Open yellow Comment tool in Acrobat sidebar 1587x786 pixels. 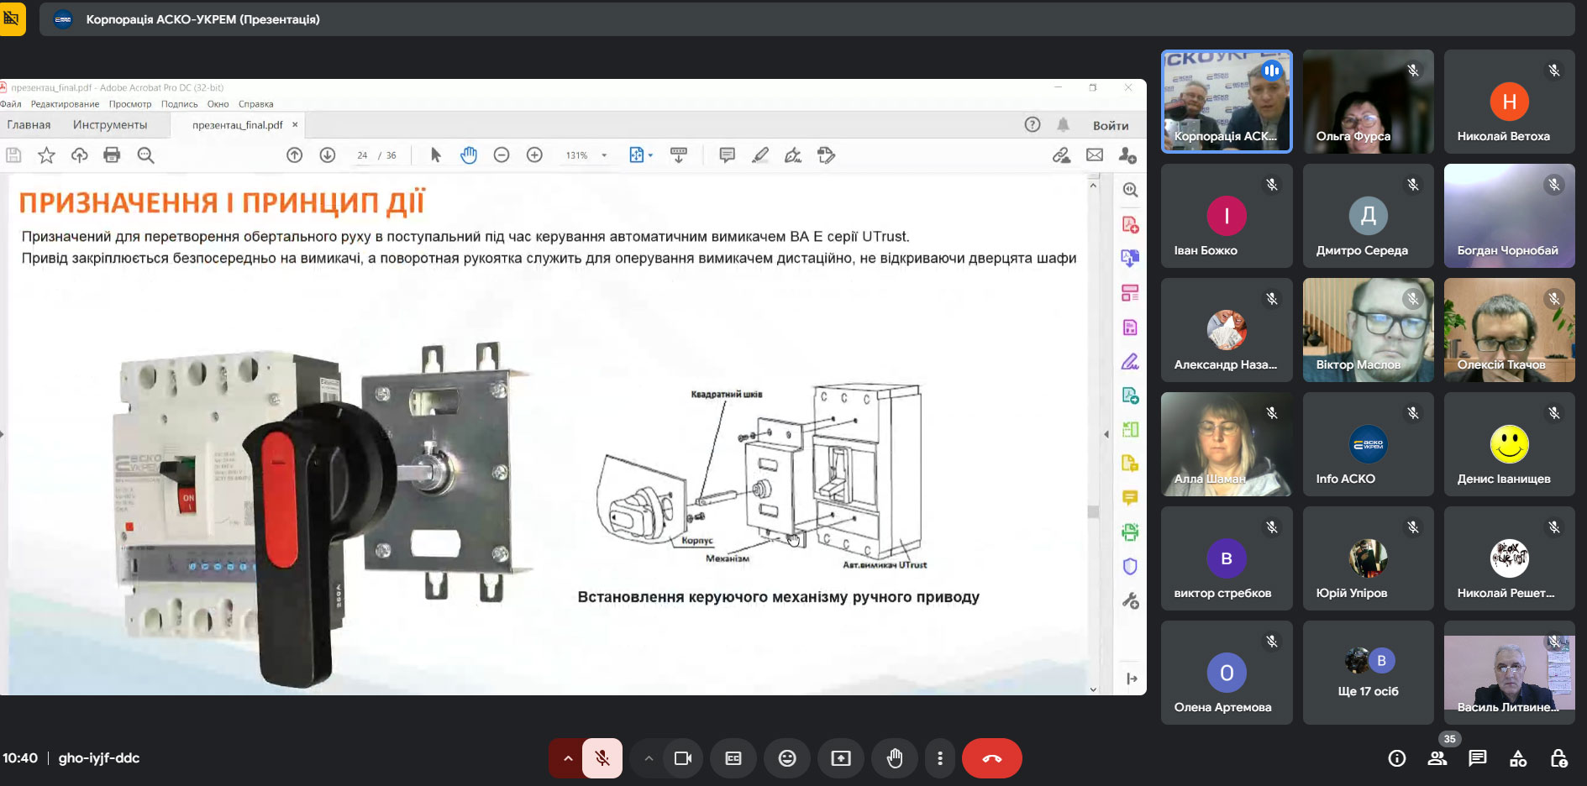1130,498
